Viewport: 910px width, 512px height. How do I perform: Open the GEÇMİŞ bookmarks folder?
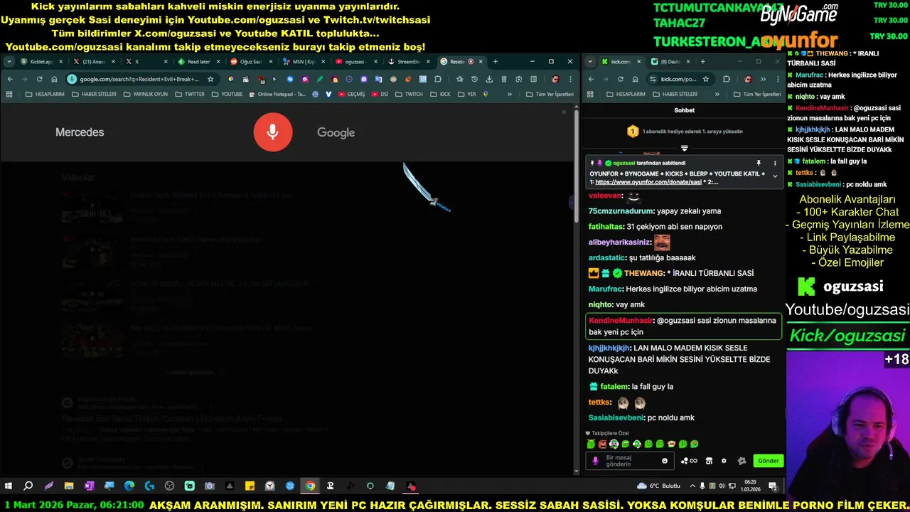coord(351,94)
